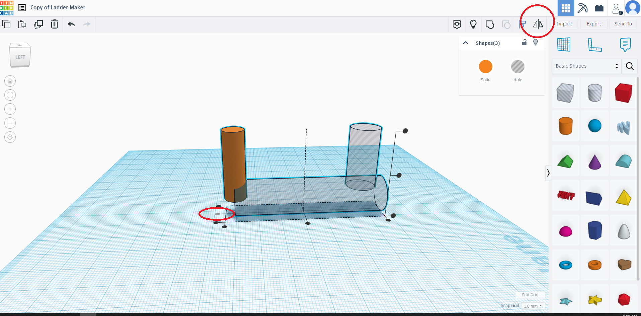Click the Group shapes icon
641x316 pixels.
[490, 24]
